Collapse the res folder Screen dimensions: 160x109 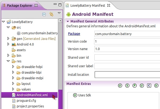coord(8,61)
